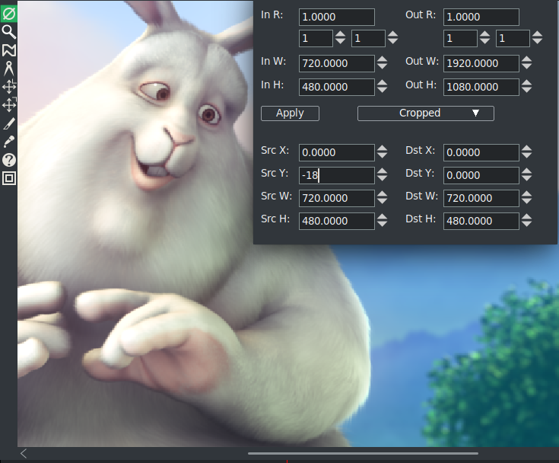The width and height of the screenshot is (559, 463).
Task: Click the horizontal scrollbar at the bottom
Action: 363,454
